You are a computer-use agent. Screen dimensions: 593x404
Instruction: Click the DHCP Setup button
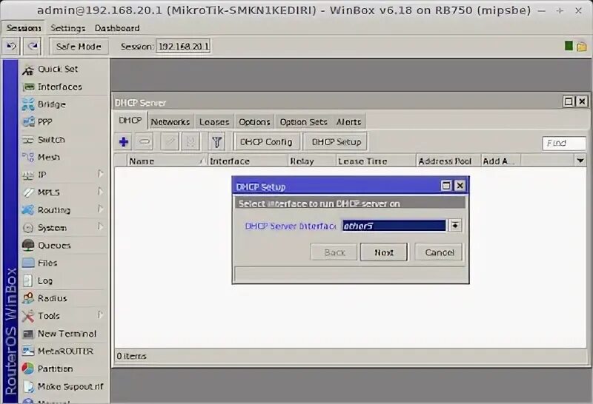click(337, 142)
